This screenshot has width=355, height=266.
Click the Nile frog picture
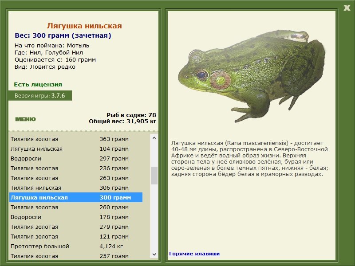pyautogui.click(x=252, y=76)
